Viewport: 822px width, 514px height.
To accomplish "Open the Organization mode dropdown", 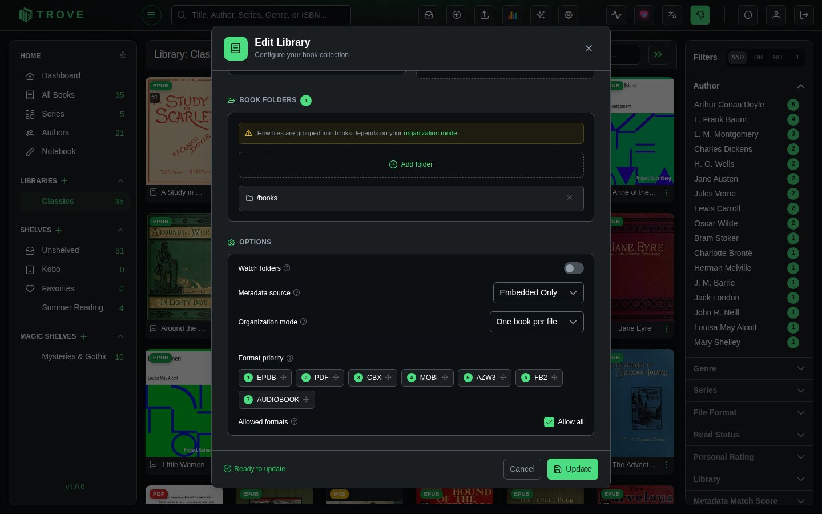I will [537, 322].
